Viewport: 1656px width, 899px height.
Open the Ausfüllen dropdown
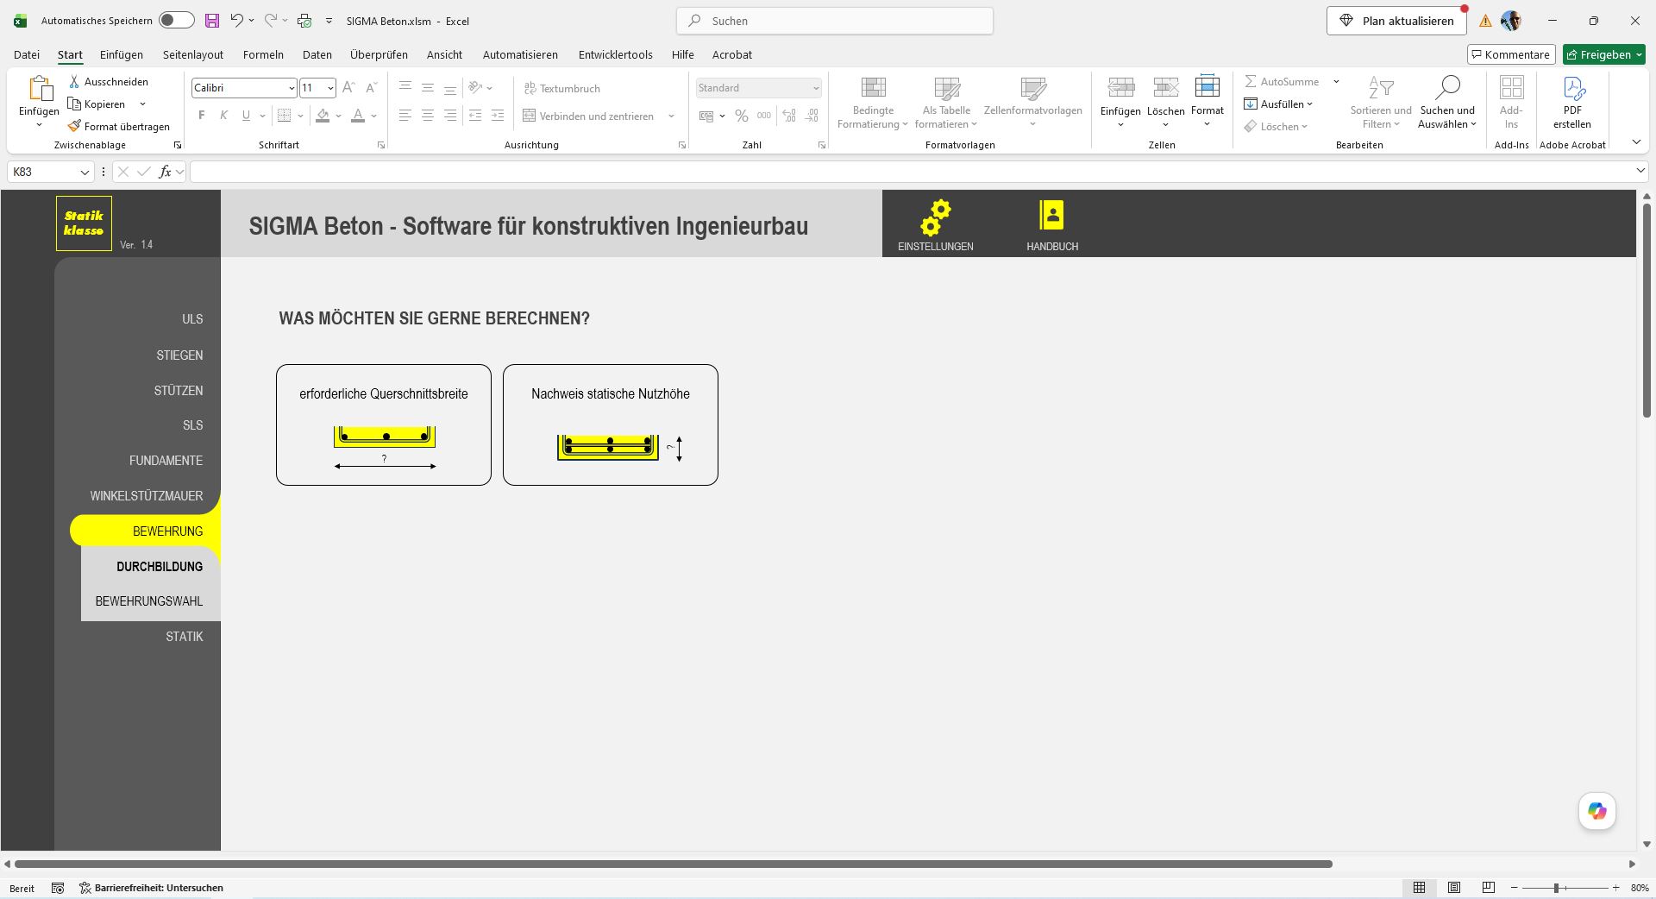pyautogui.click(x=1278, y=104)
